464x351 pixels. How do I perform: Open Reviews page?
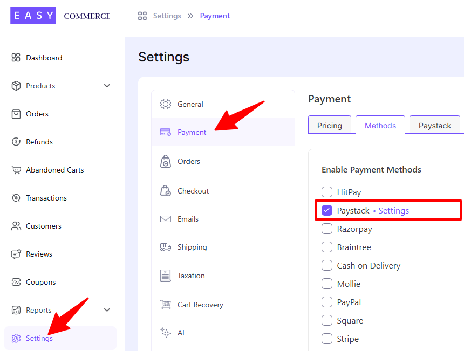[60, 254]
